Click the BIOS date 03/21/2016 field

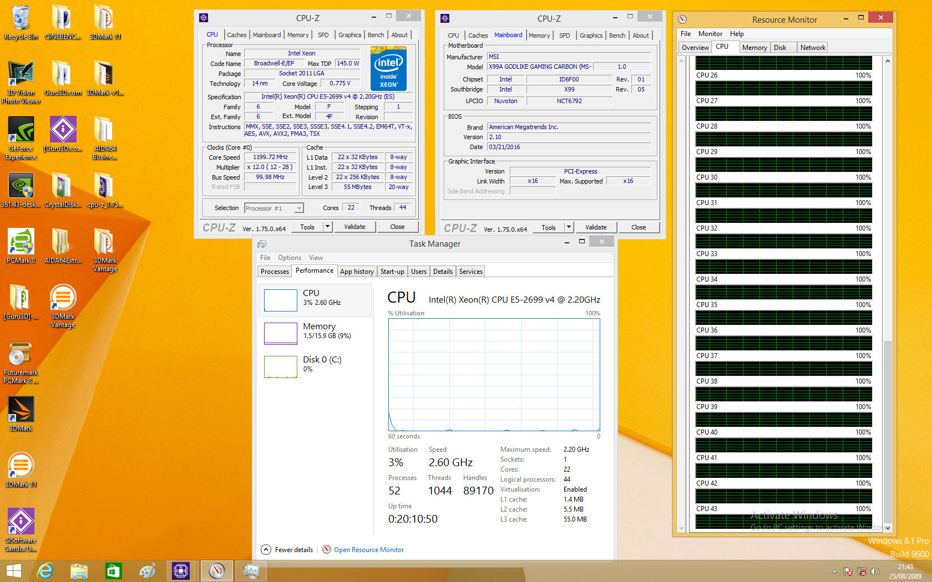tap(569, 147)
